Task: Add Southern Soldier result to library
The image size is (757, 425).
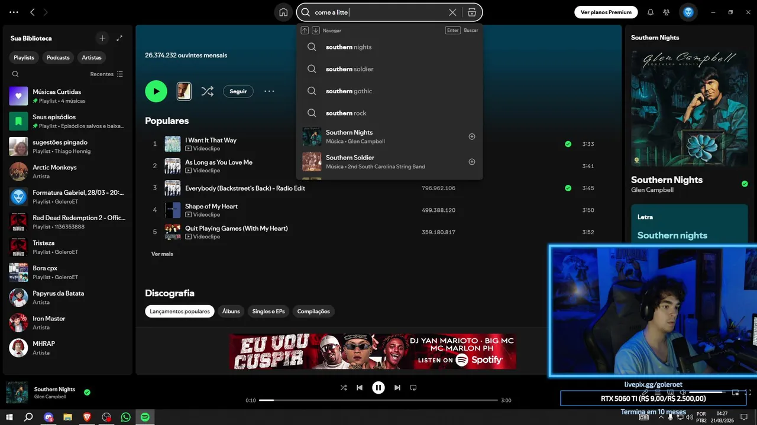Action: pyautogui.click(x=472, y=162)
